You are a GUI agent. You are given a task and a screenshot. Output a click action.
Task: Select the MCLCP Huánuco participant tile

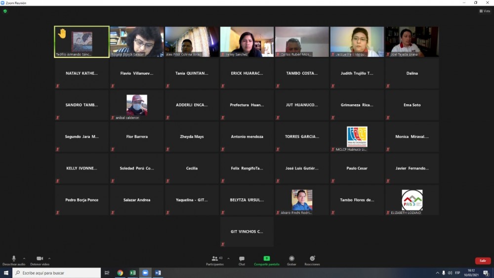coord(357,137)
